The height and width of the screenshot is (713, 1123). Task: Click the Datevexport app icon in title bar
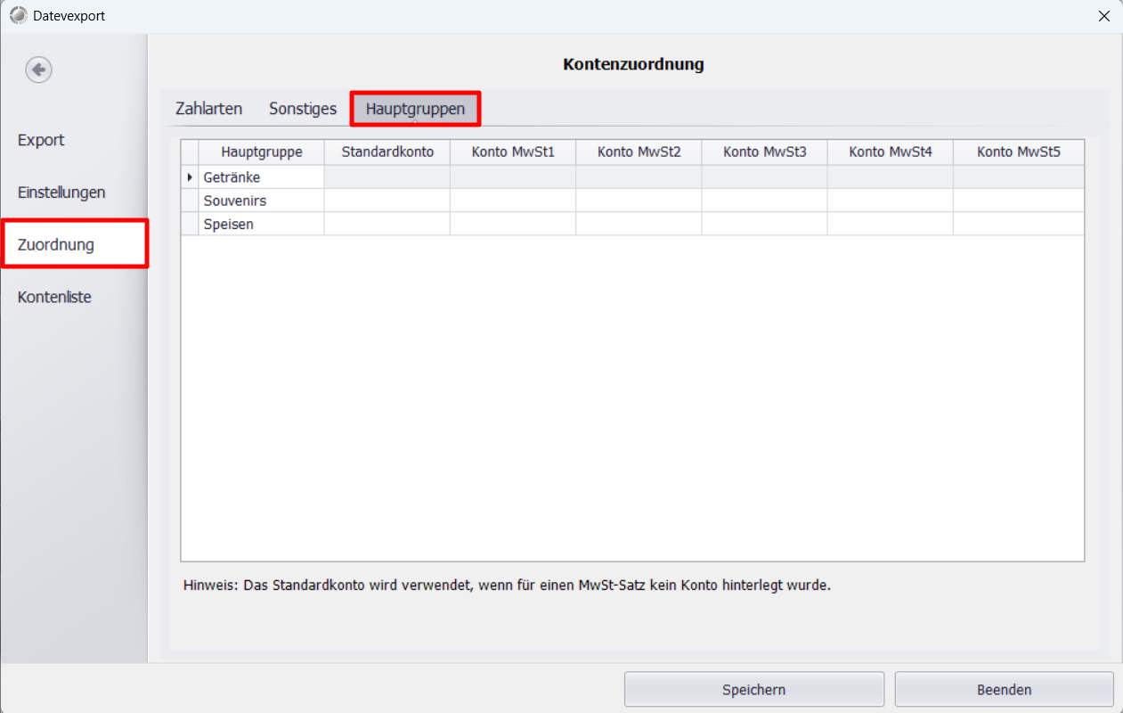click(x=18, y=16)
